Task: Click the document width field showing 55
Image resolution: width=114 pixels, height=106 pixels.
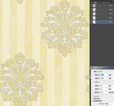Action: [x=104, y=86]
